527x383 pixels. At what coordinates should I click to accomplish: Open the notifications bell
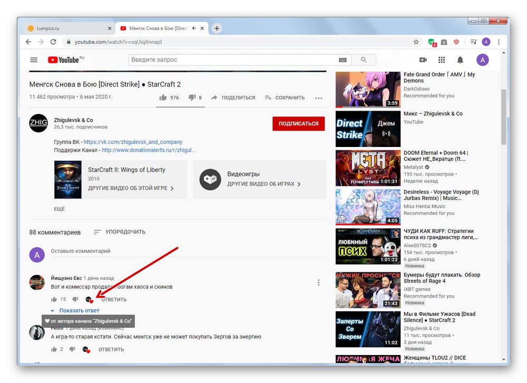(460, 60)
